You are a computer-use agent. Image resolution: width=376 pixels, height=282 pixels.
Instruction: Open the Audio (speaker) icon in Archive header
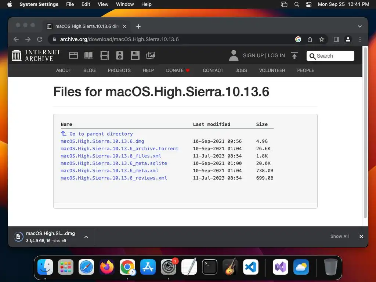[x=120, y=55]
